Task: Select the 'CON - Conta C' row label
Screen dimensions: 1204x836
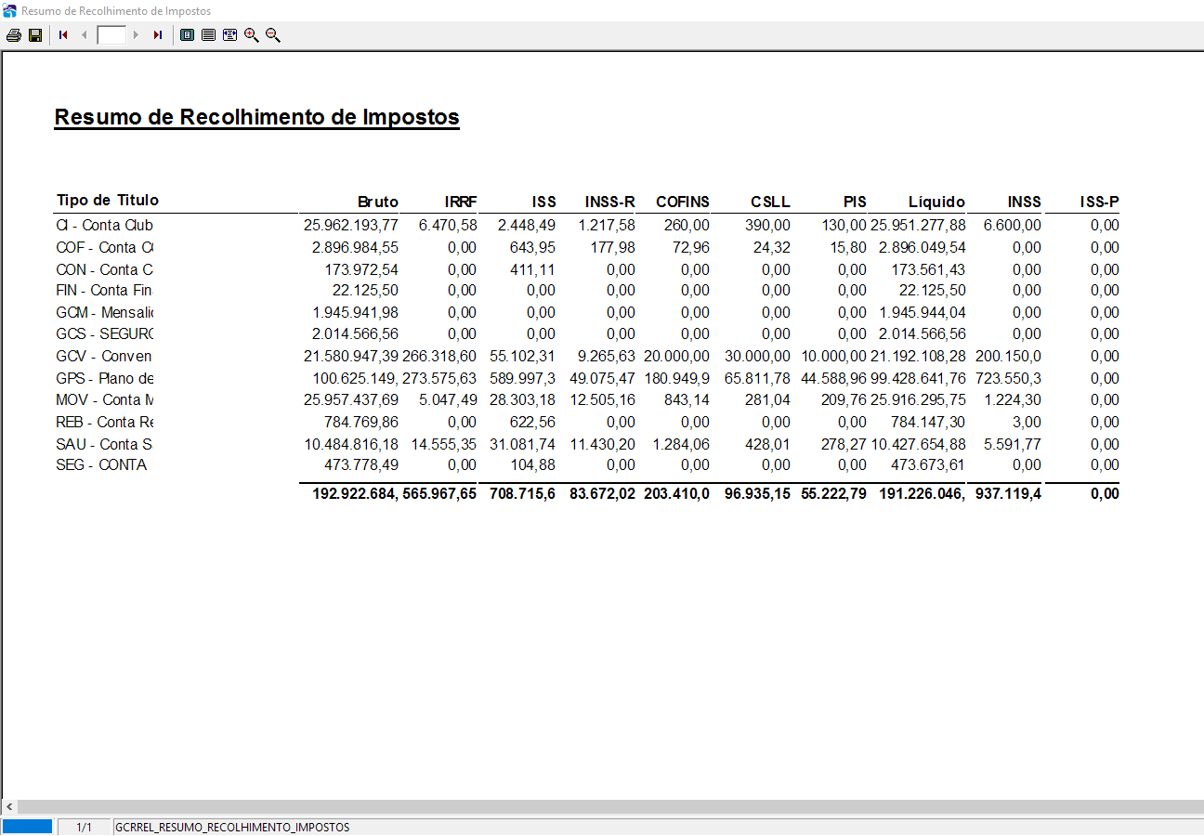Action: 104,269
